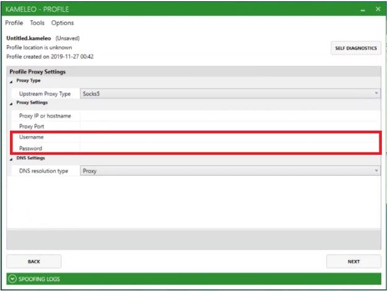Select the Profile created on date text
388x291 pixels.
[x=50, y=56]
